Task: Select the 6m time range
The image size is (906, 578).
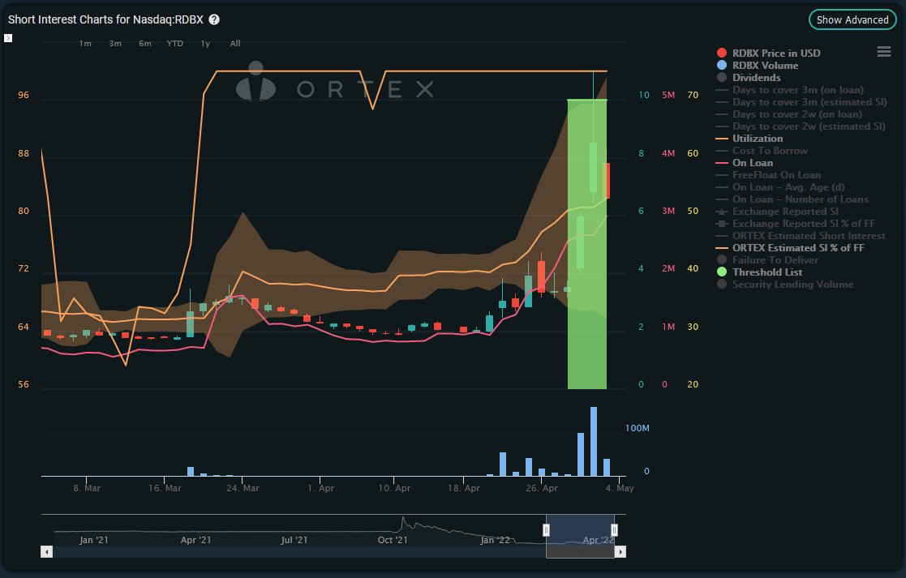Action: [145, 43]
